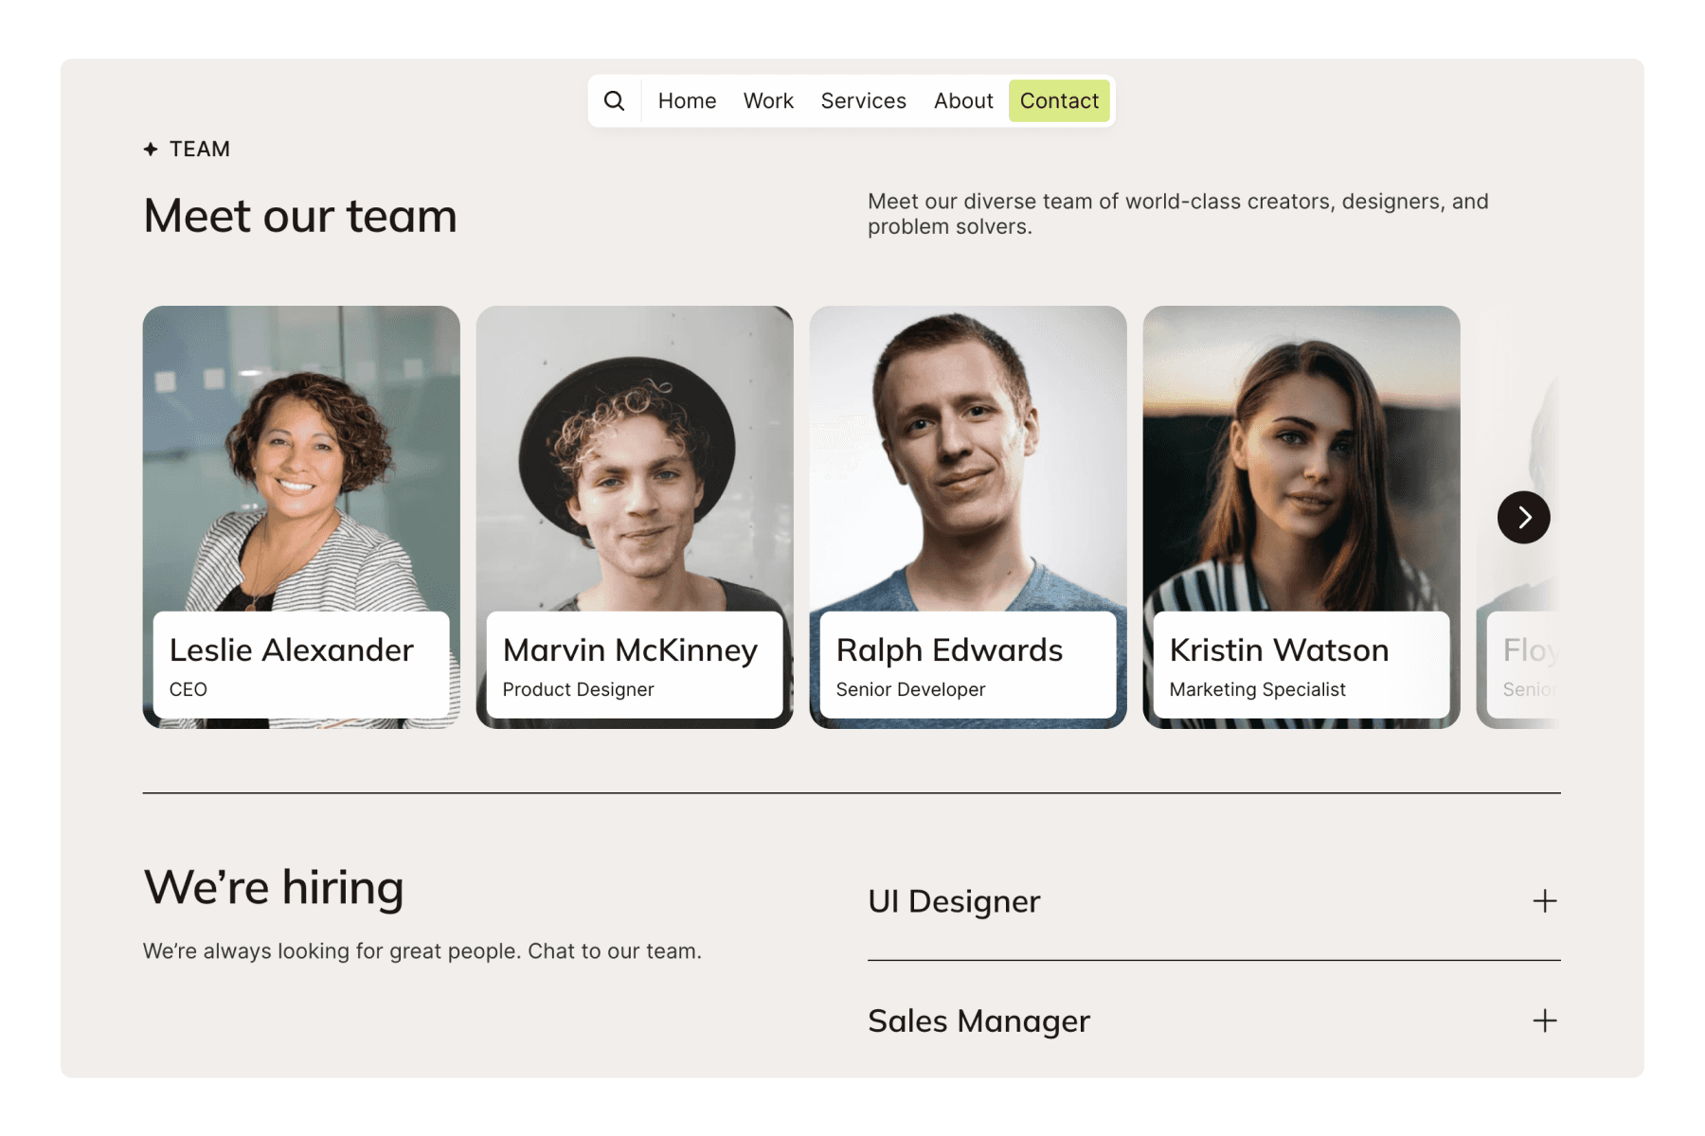Image resolution: width=1705 pixels, height=1136 pixels.
Task: Open the Work menu item
Action: tap(768, 100)
